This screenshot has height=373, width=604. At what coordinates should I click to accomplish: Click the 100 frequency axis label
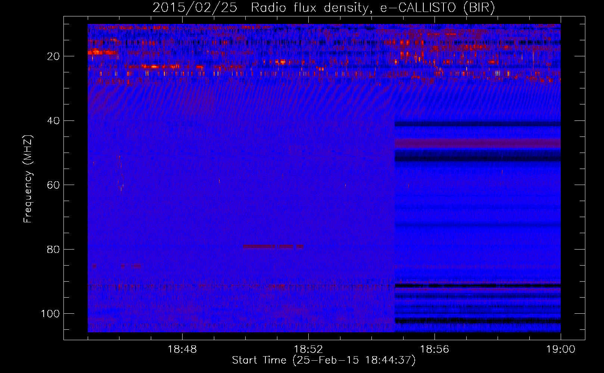click(50, 314)
